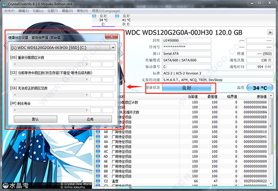Open the 功能(u) menu
The width and height of the screenshot is (278, 191).
point(38,11)
